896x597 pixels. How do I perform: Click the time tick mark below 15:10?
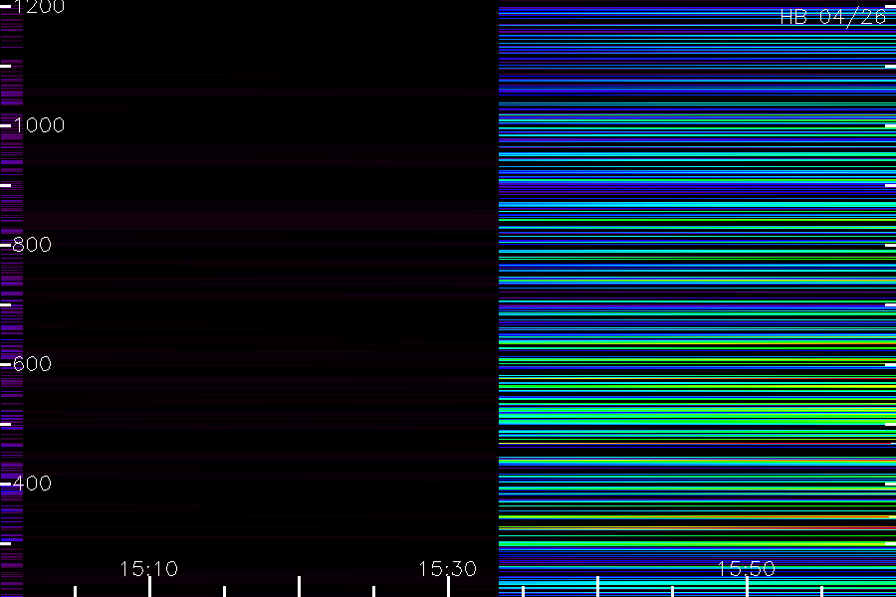coord(149,587)
